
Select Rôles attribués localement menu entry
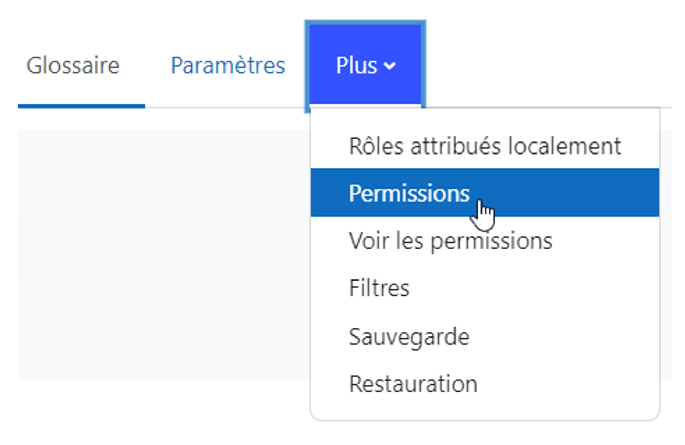point(485,146)
